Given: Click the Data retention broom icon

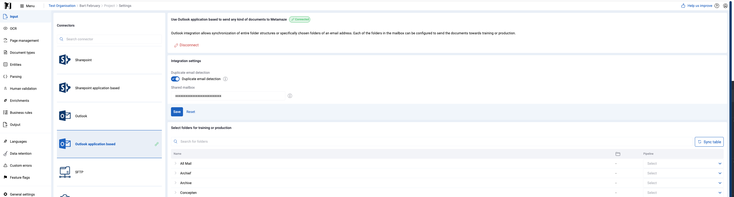Looking at the screenshot, I should coord(5,154).
